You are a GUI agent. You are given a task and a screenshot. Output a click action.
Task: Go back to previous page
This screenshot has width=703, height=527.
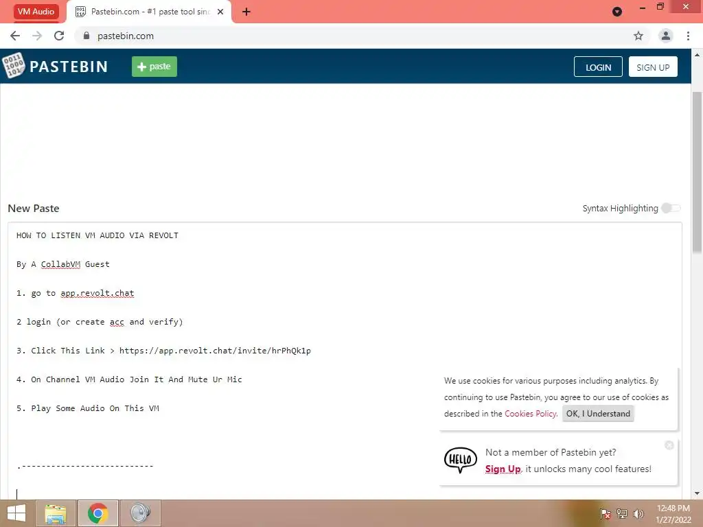click(15, 36)
